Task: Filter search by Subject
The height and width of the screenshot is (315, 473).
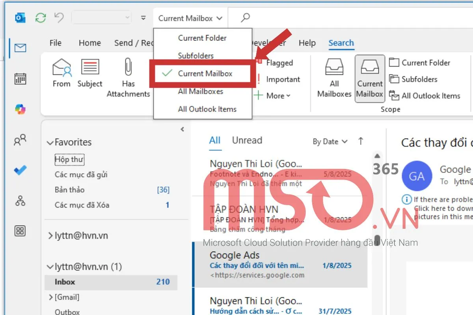Action: (90, 73)
